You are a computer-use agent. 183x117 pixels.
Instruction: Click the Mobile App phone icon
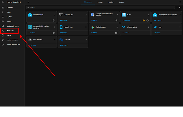[x=61, y=27]
